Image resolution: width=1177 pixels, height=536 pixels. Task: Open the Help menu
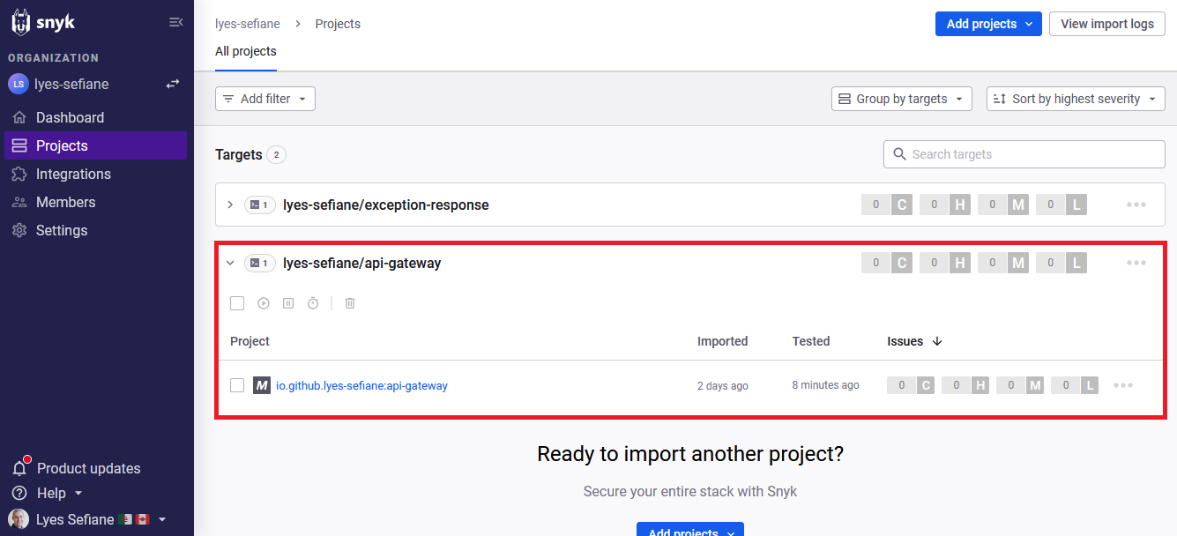tap(48, 493)
